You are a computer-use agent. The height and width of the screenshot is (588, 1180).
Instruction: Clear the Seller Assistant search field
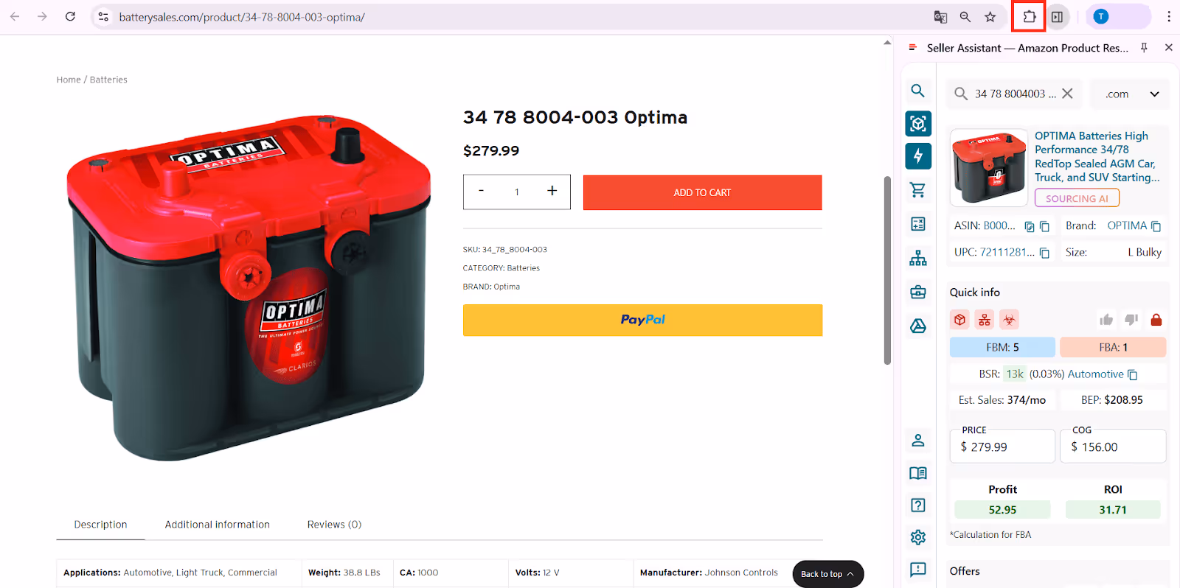1067,94
